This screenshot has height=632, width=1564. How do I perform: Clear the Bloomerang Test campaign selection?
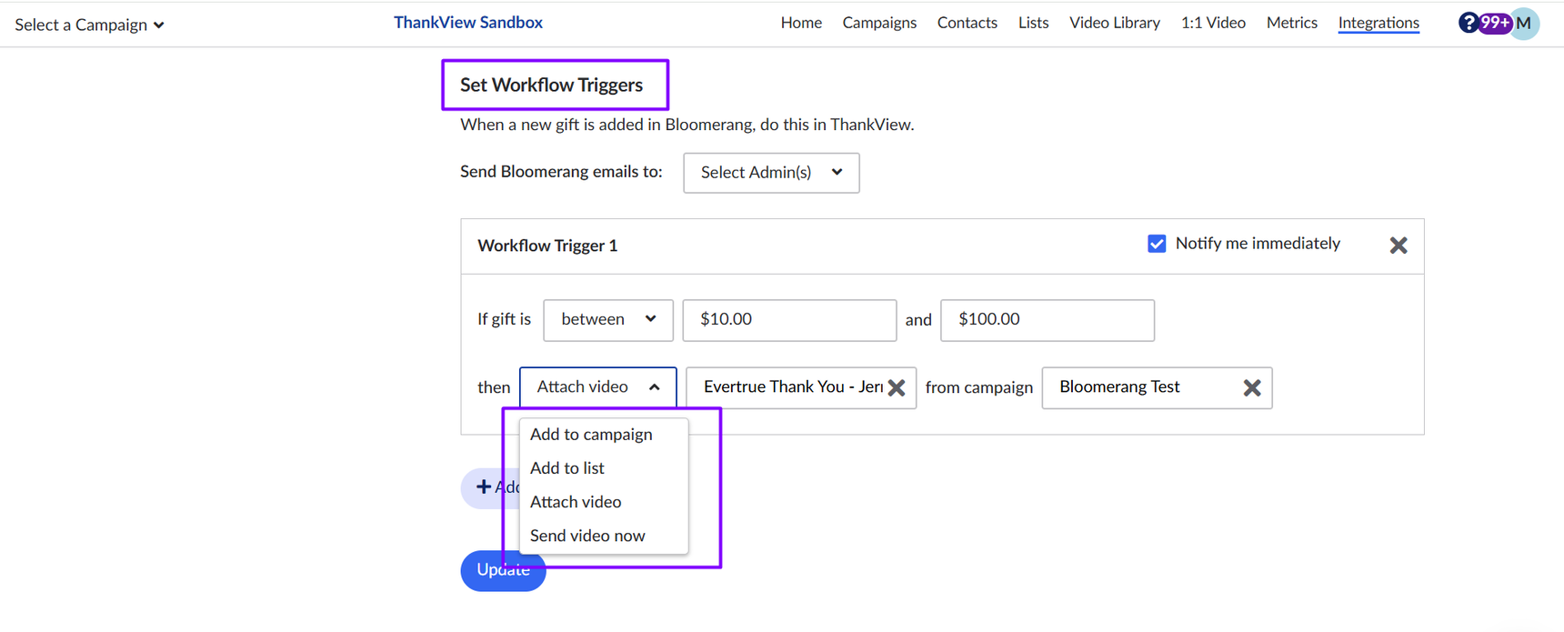coord(1252,388)
